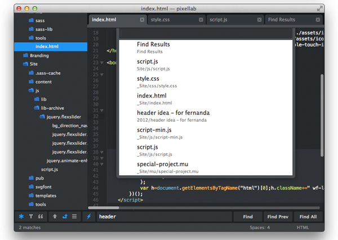Screen dimensions: 338x240
Task: Open sass folder icon in sidebar
Action: coord(31,20)
